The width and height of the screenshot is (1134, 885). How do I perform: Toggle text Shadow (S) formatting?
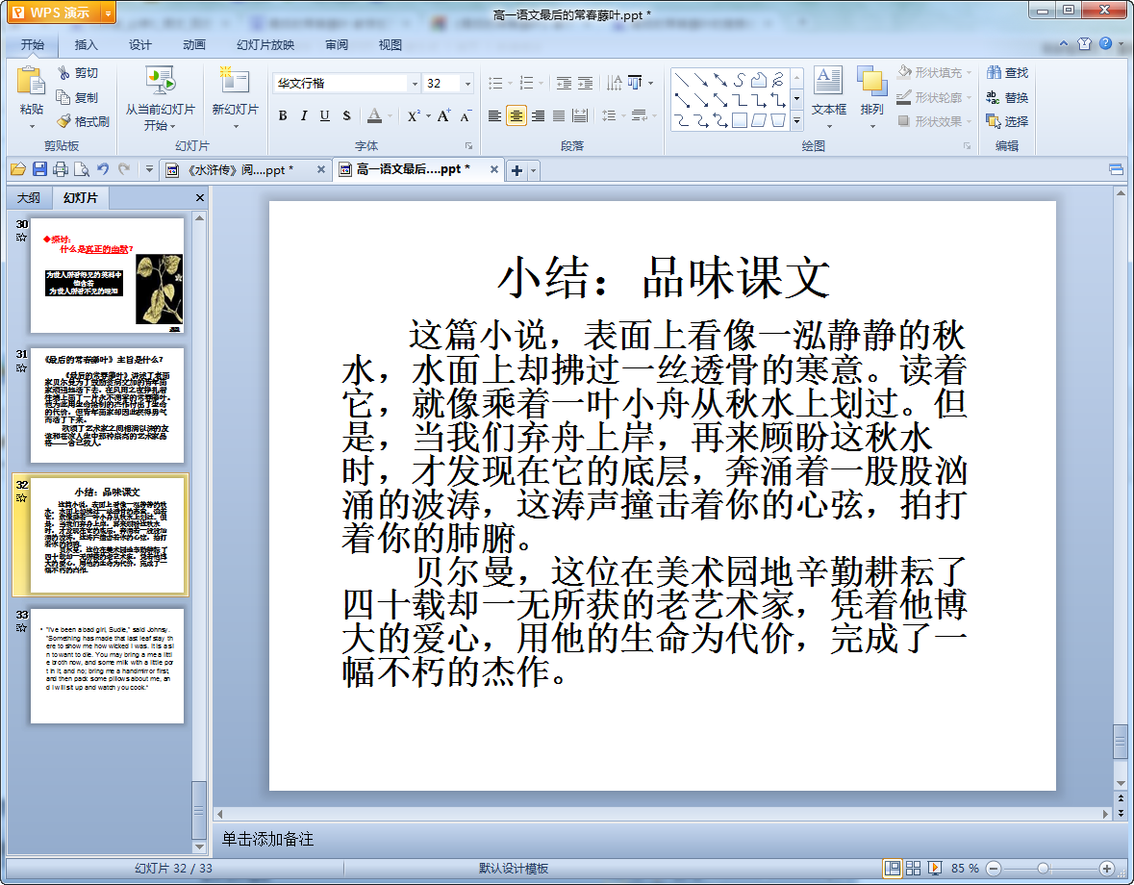[346, 115]
